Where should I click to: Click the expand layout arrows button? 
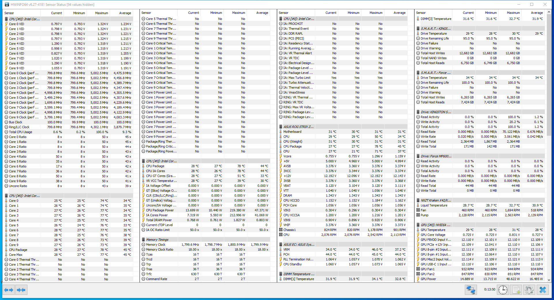(9, 290)
